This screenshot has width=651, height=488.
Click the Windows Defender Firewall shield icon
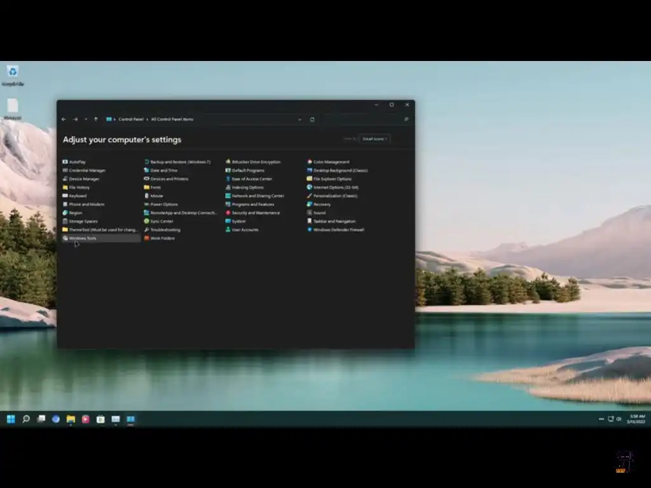coord(310,229)
